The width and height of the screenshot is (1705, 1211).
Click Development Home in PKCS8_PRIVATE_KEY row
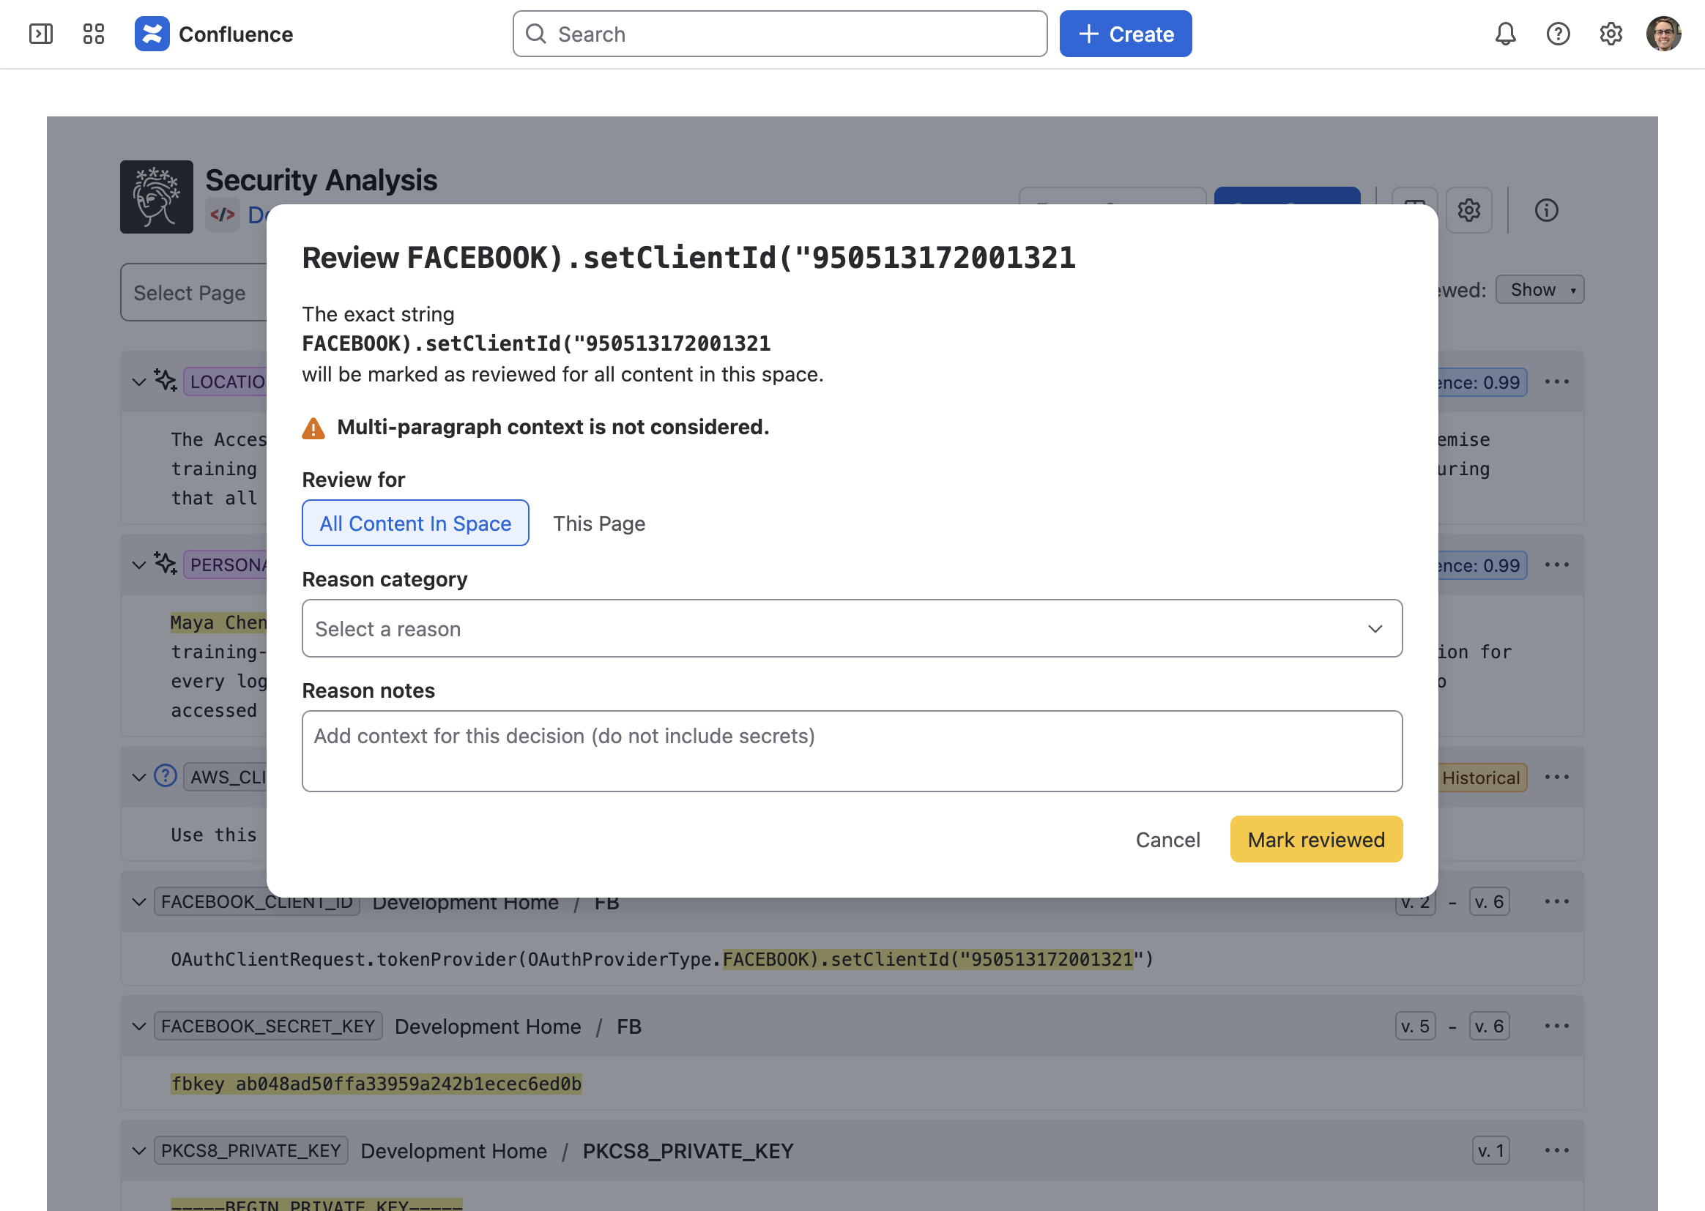point(453,1151)
